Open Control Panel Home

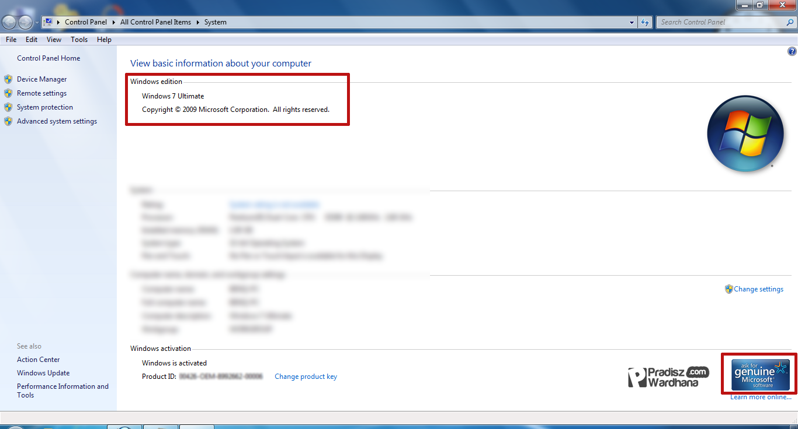(48, 58)
